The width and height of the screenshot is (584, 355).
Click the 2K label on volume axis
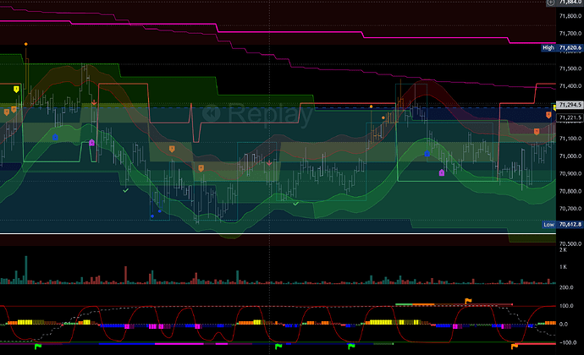pos(562,250)
